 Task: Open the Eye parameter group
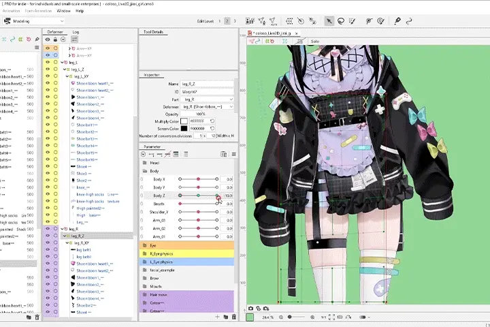click(x=186, y=245)
